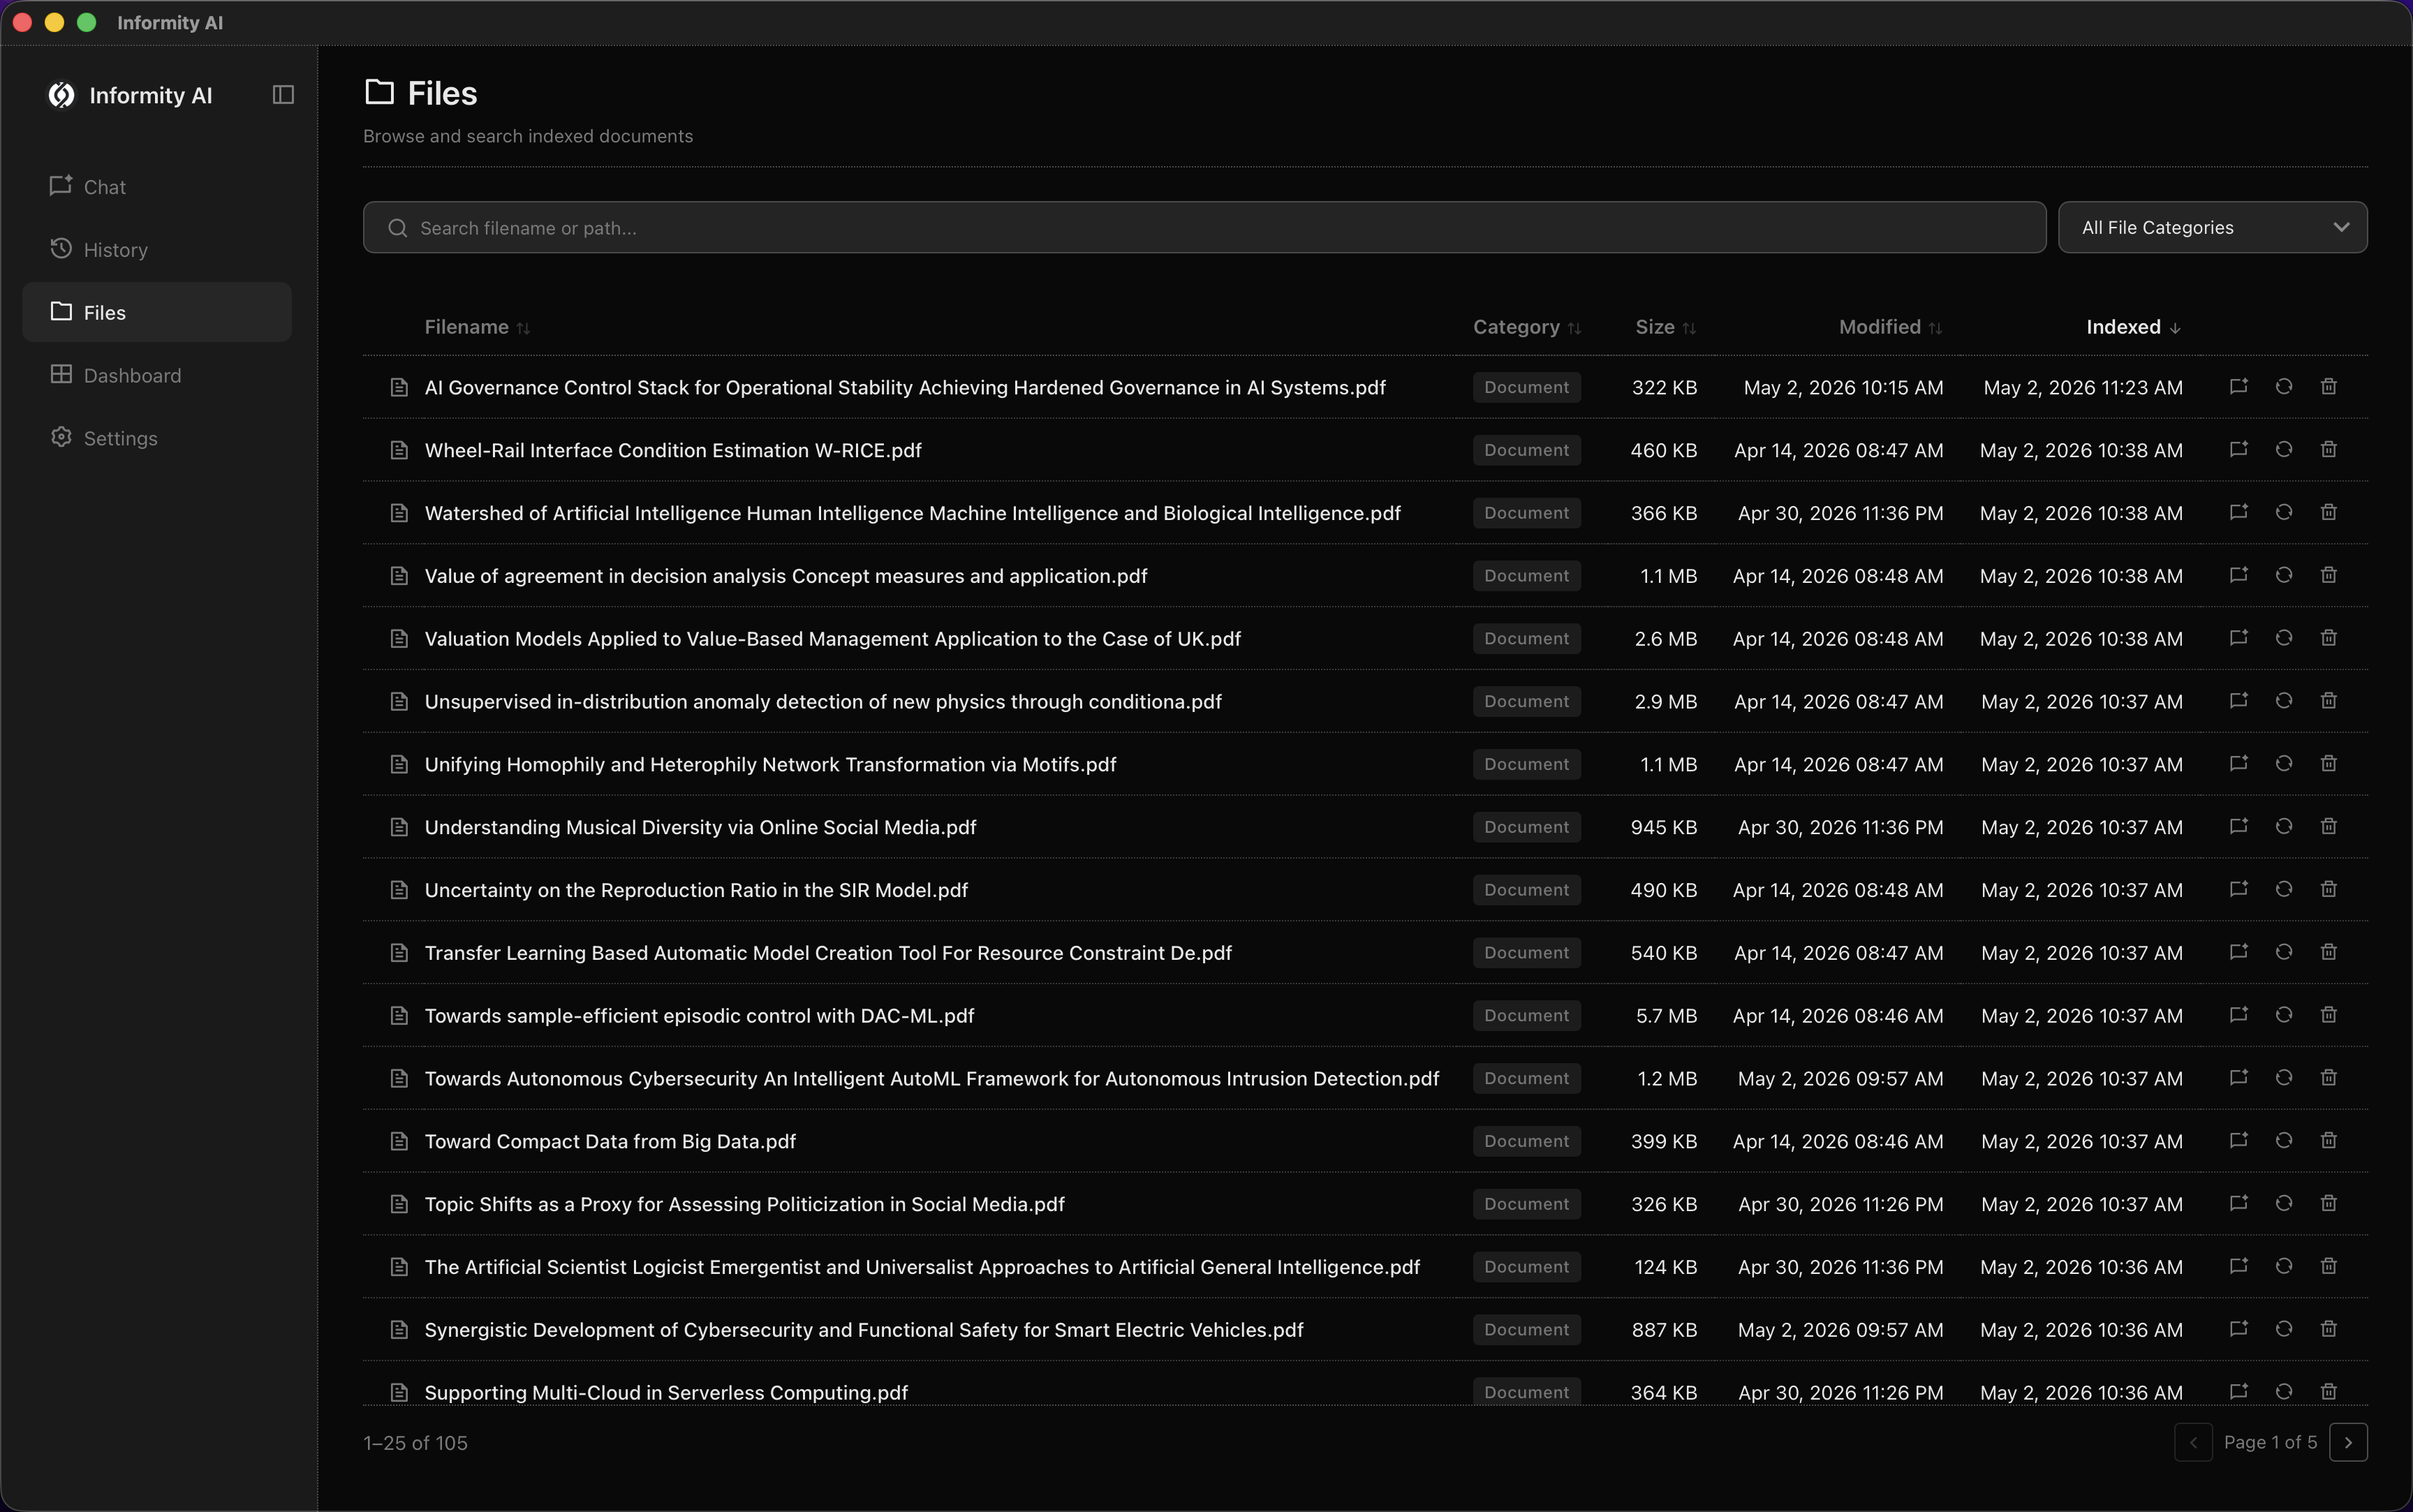Screen dimensions: 2413x1512
Task: Start chat about Wheel-Rail Interface W-RICE.pdf
Action: [x=2239, y=450]
